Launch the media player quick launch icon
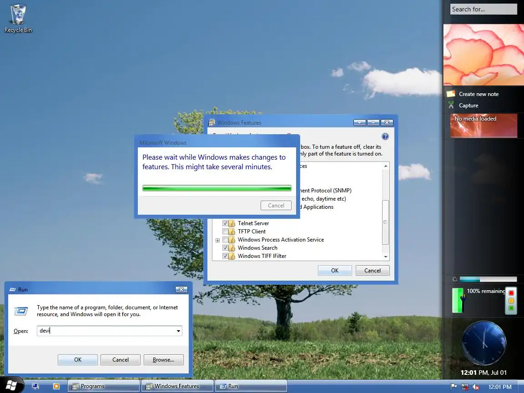 [x=56, y=386]
